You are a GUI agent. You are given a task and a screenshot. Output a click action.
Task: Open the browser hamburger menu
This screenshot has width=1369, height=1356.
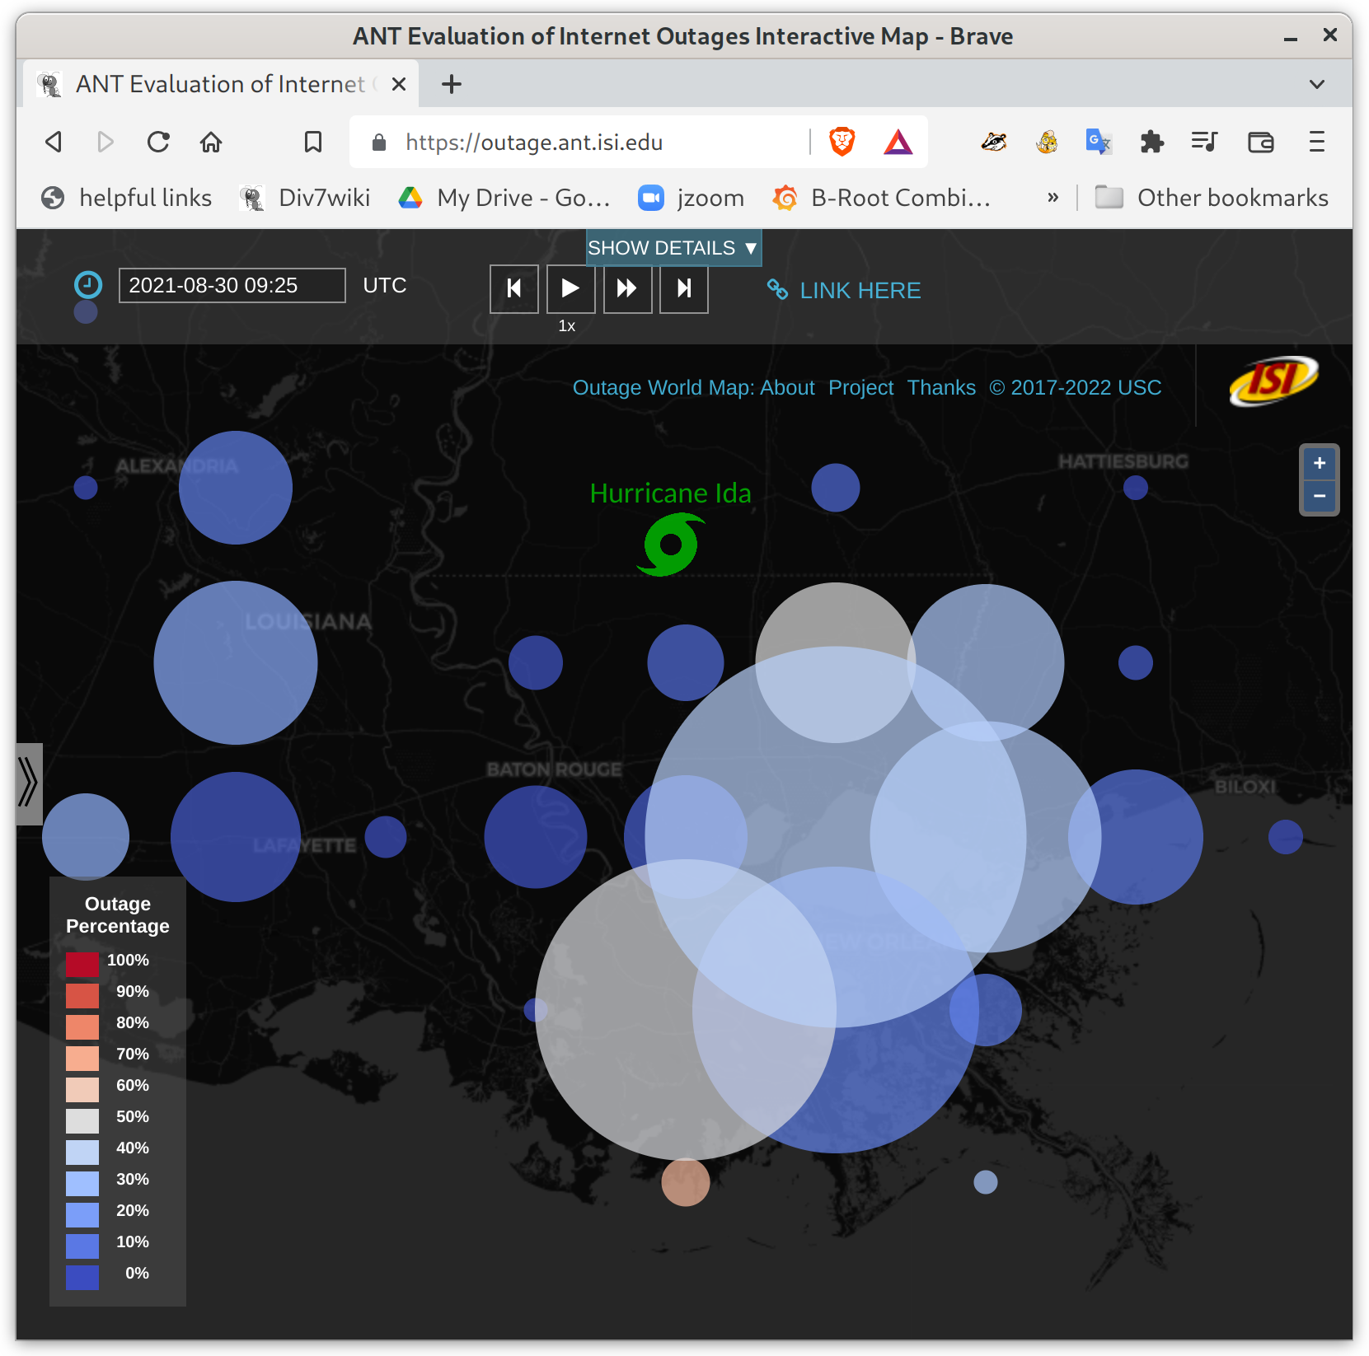point(1317,143)
